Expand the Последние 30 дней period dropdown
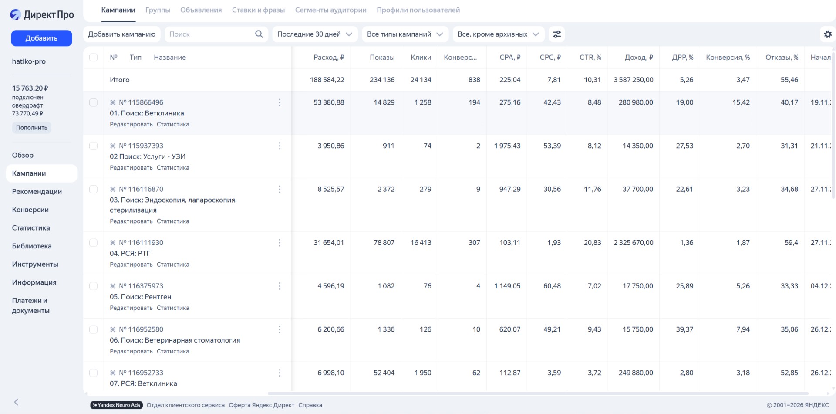The image size is (836, 414). click(x=314, y=34)
